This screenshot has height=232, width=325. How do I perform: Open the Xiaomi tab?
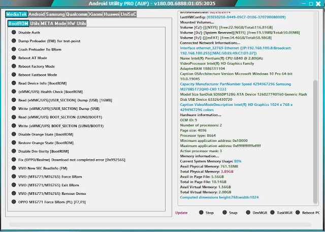pos(95,14)
